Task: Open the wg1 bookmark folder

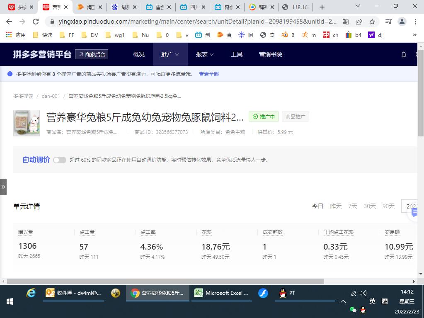Action: pyautogui.click(x=115, y=35)
